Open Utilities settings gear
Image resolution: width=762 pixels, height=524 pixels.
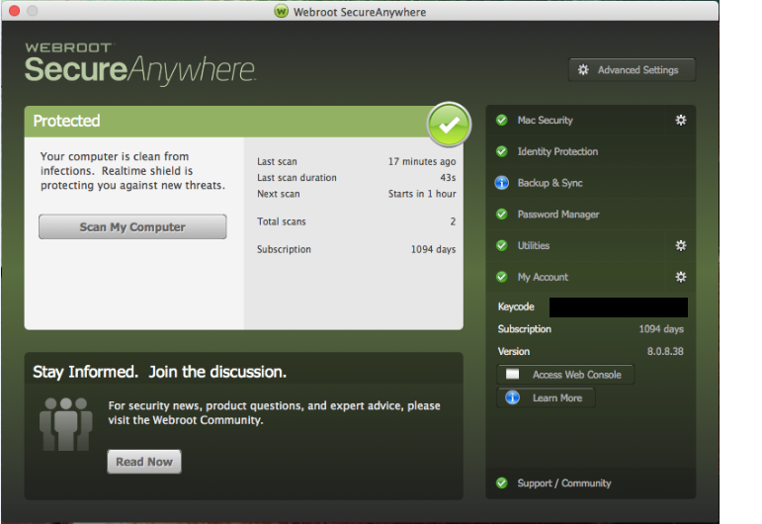coord(680,245)
